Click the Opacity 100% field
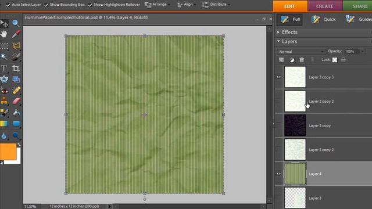Image resolution: width=372 pixels, height=209 pixels. pos(352,52)
